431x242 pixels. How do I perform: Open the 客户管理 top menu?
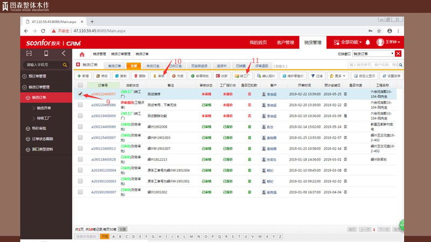point(285,42)
